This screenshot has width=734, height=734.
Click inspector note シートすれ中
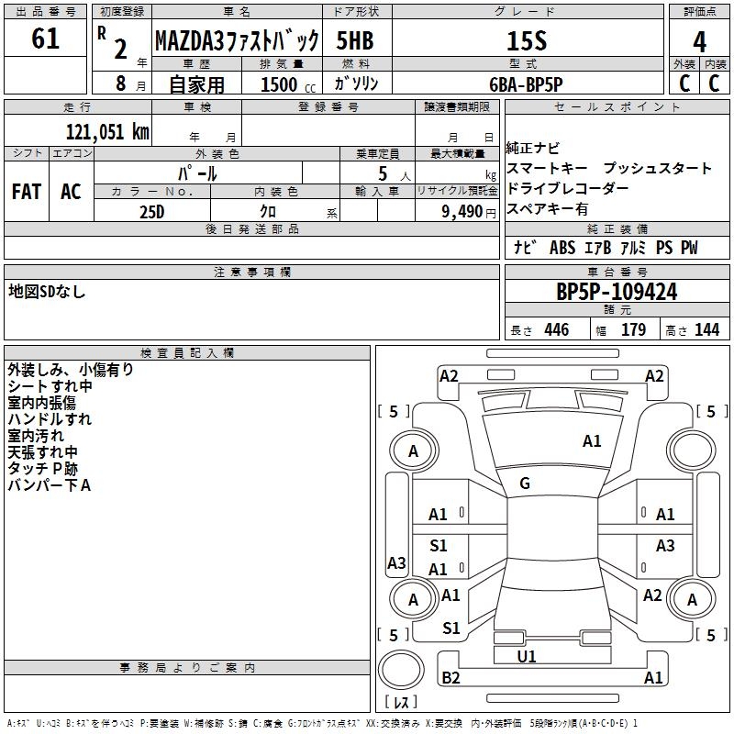(x=50, y=386)
